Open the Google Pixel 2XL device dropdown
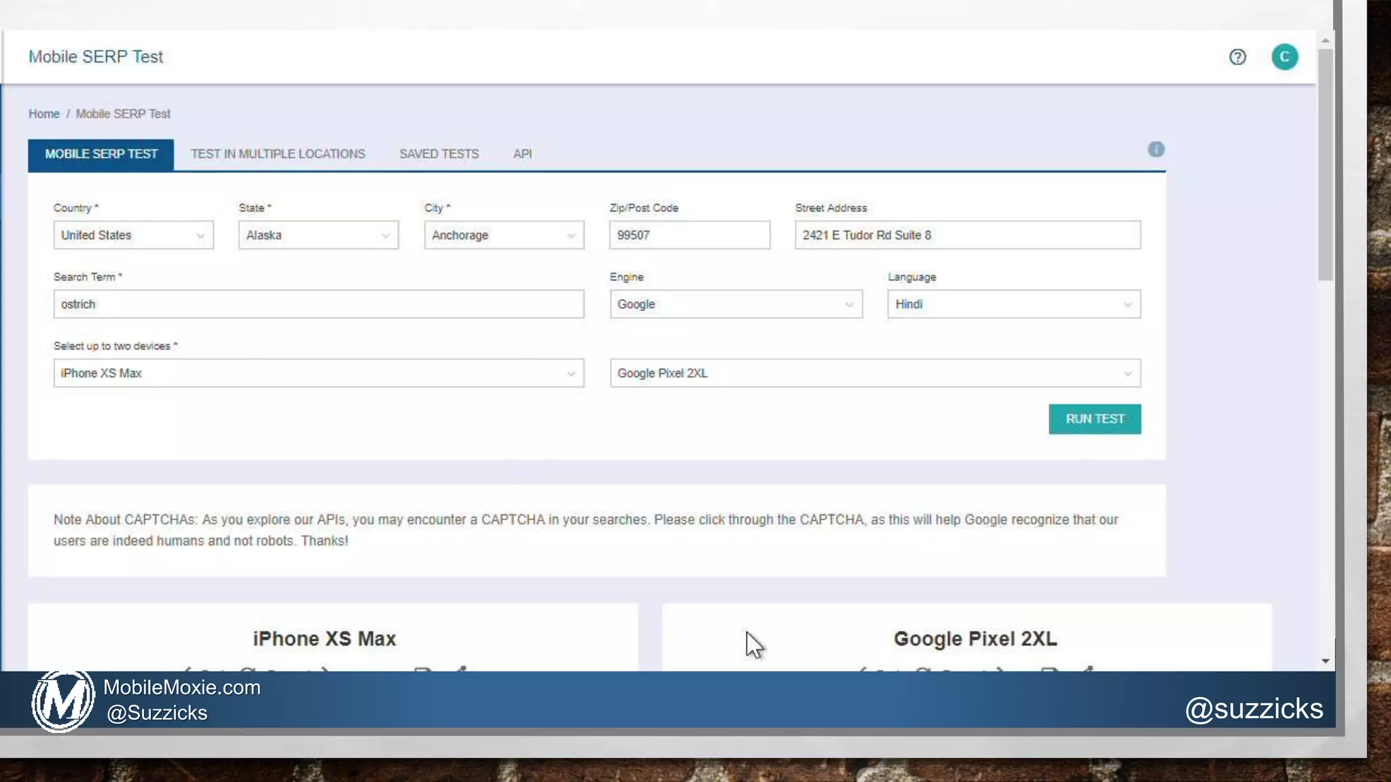 pyautogui.click(x=875, y=373)
